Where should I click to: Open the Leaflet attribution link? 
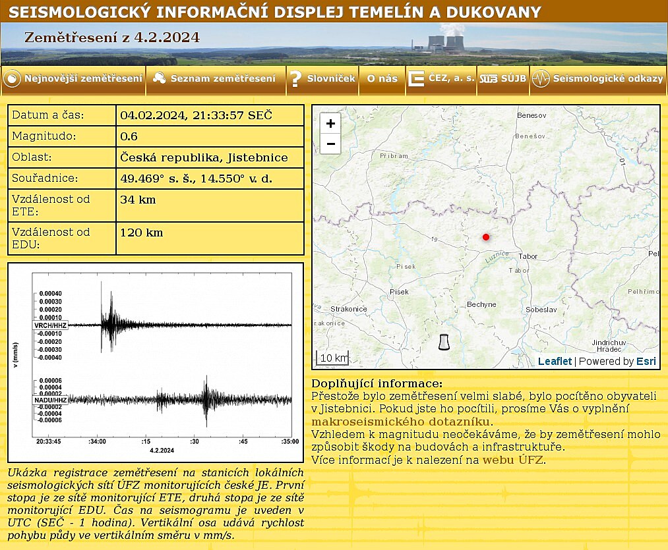[x=555, y=361]
